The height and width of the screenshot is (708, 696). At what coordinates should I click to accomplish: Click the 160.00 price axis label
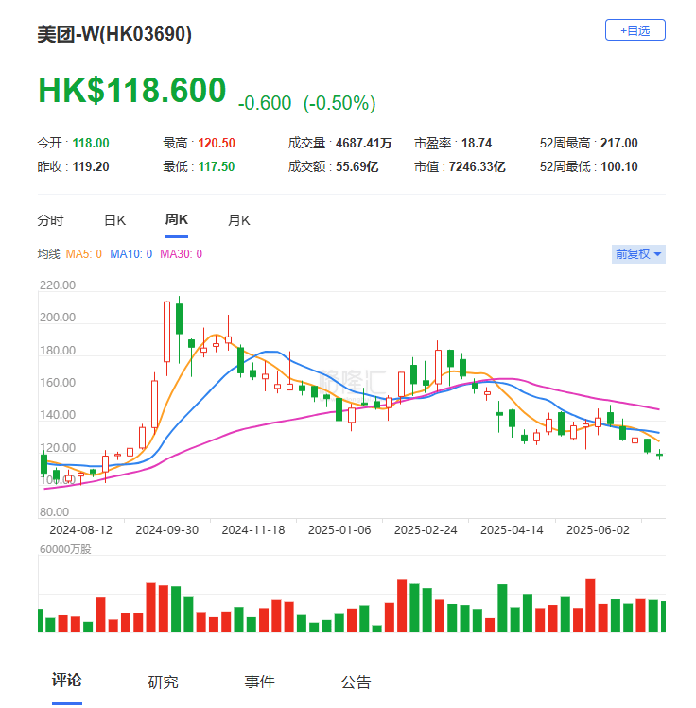click(58, 383)
